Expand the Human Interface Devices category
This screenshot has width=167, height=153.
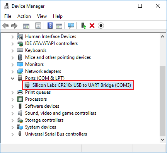tap(12, 37)
